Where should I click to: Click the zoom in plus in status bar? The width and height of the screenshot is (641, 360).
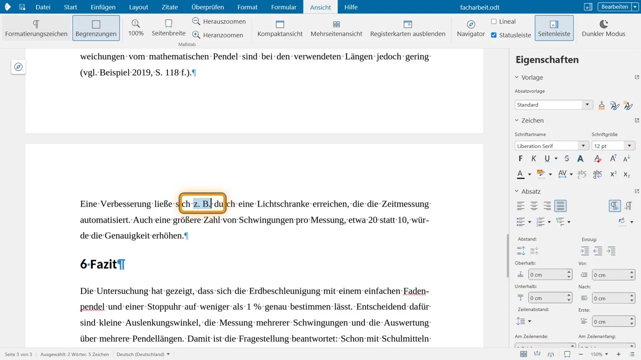[x=619, y=354]
